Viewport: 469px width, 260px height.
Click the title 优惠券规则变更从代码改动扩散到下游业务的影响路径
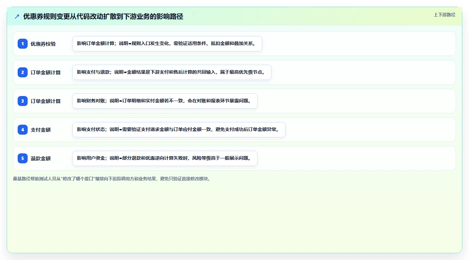click(x=103, y=16)
